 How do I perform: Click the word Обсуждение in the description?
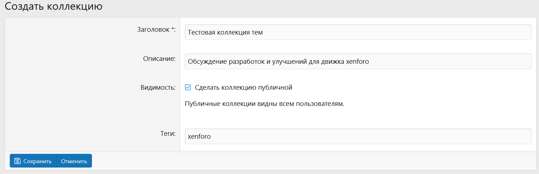click(207, 62)
